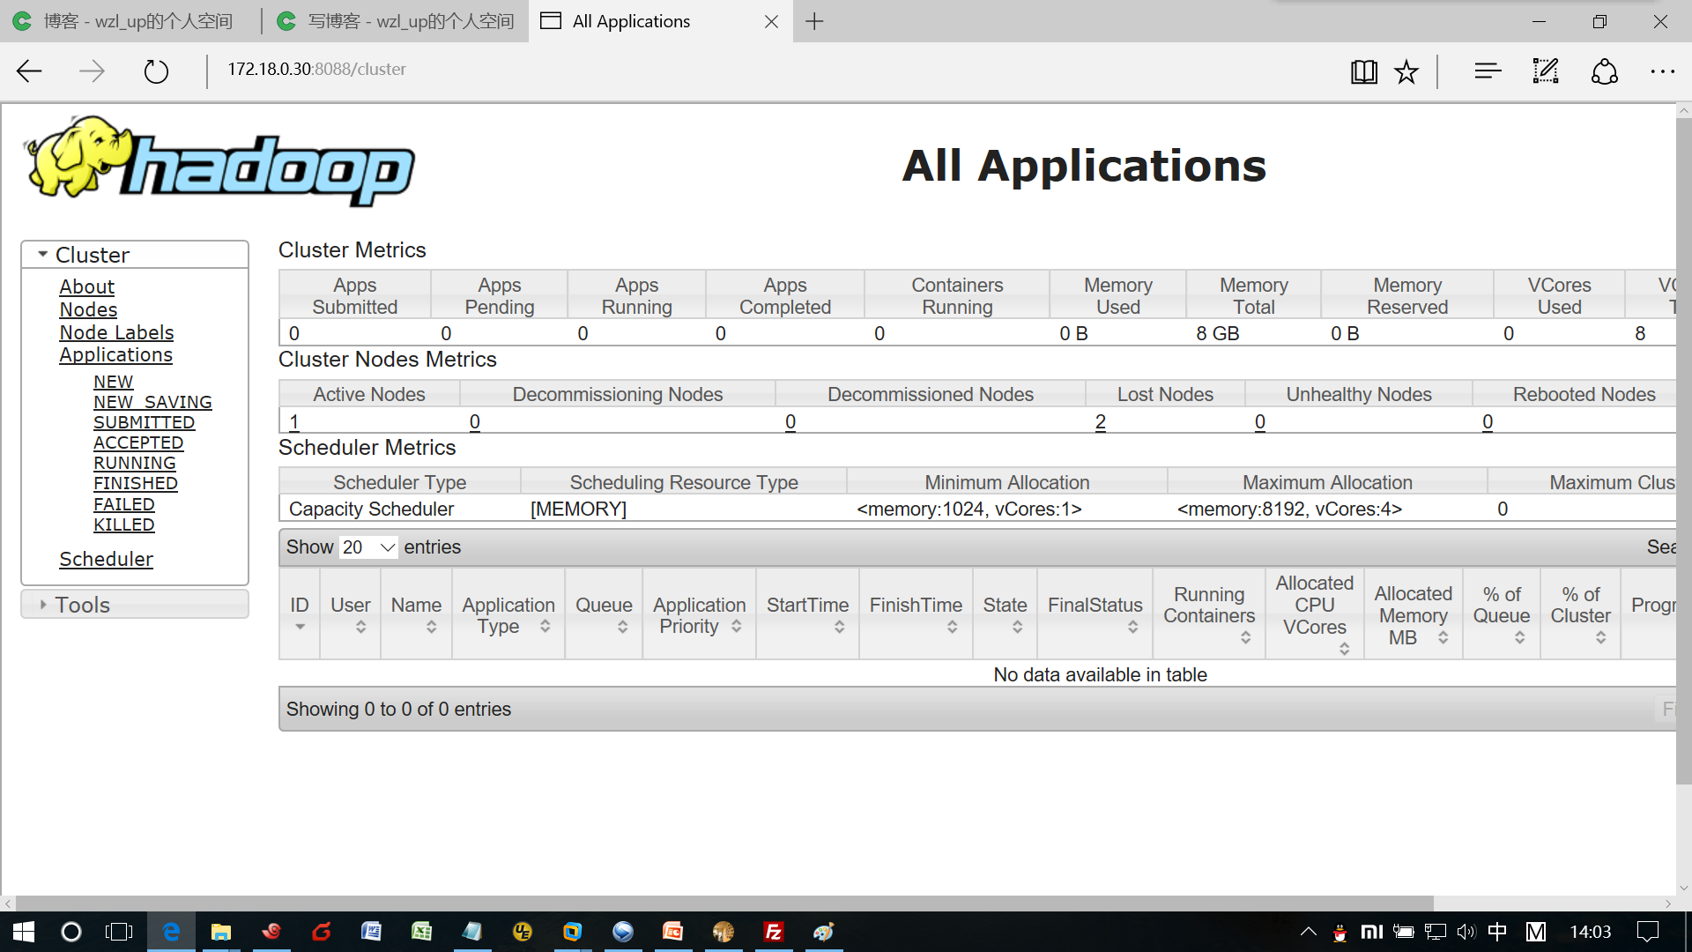Open the browser more options ellipsis
1692x952 pixels.
(x=1662, y=71)
